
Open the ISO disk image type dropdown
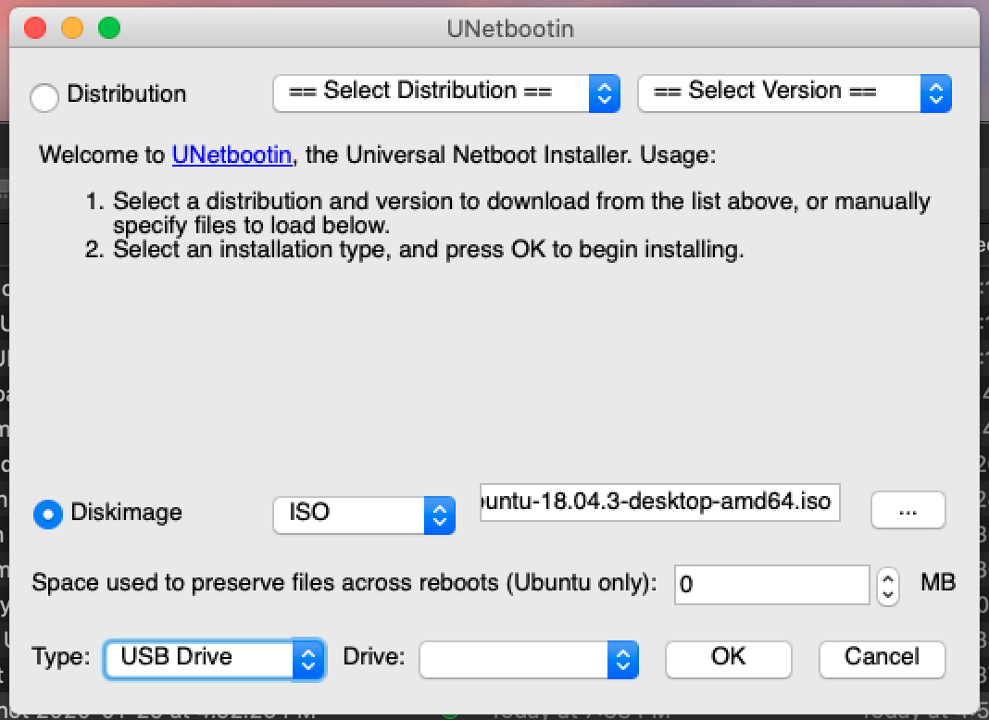point(364,515)
